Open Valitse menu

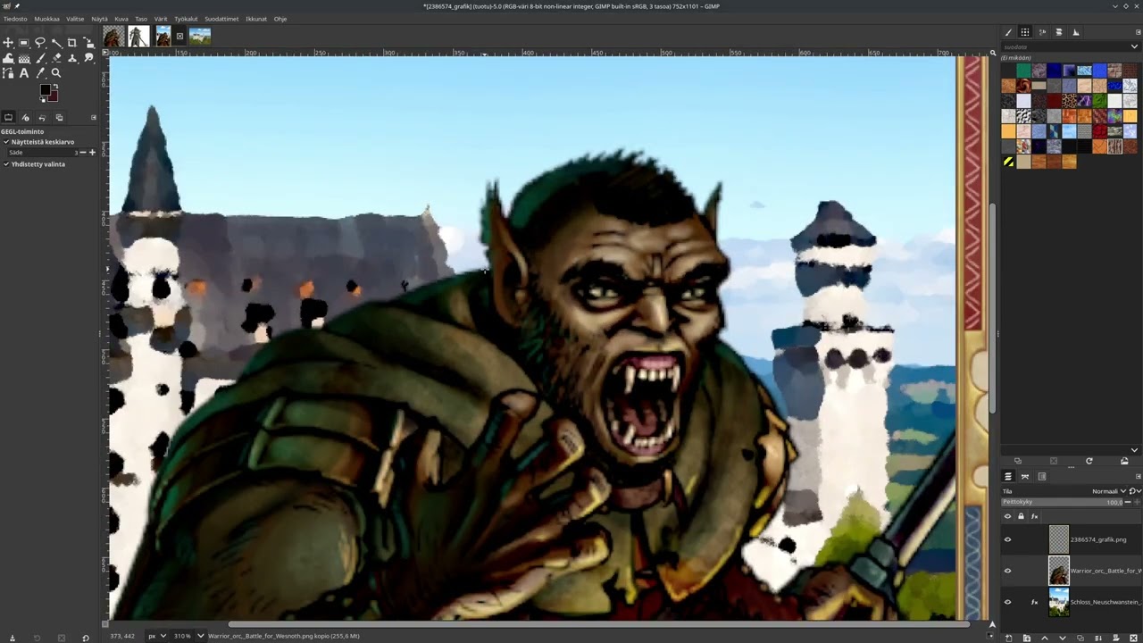click(75, 19)
